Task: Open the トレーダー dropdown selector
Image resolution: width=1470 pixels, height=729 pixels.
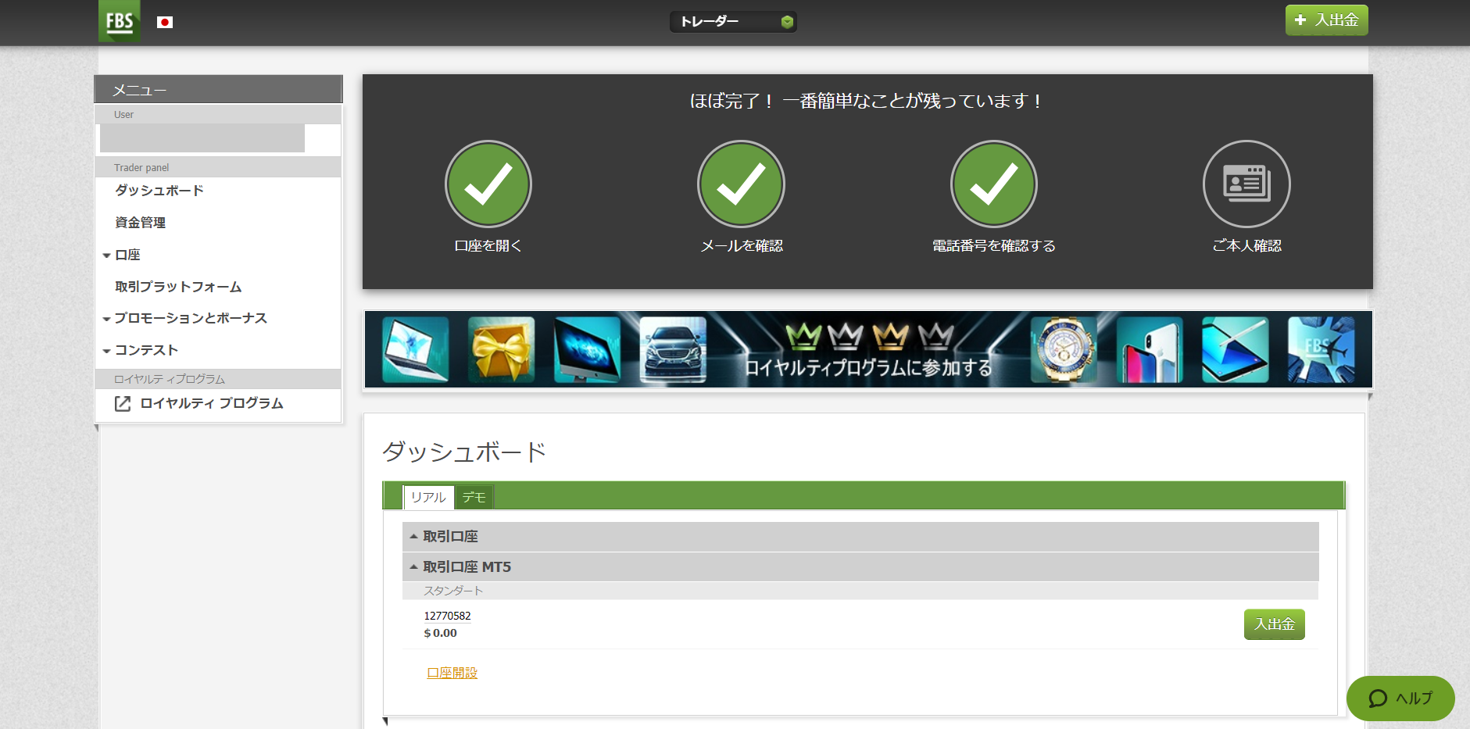Action: pyautogui.click(x=733, y=22)
